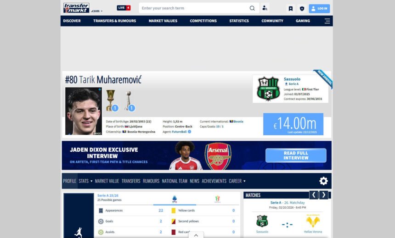Screen dimensions: 395x238
Task: Show next match with right arrow
Action: point(324,195)
